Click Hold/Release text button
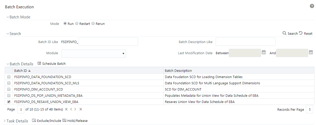Viewport: 316px width, 125px height. pos(78,121)
